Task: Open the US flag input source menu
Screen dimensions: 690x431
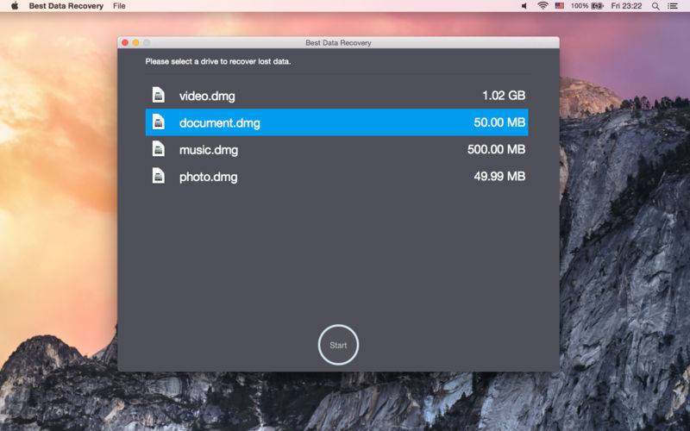Action: [x=559, y=6]
